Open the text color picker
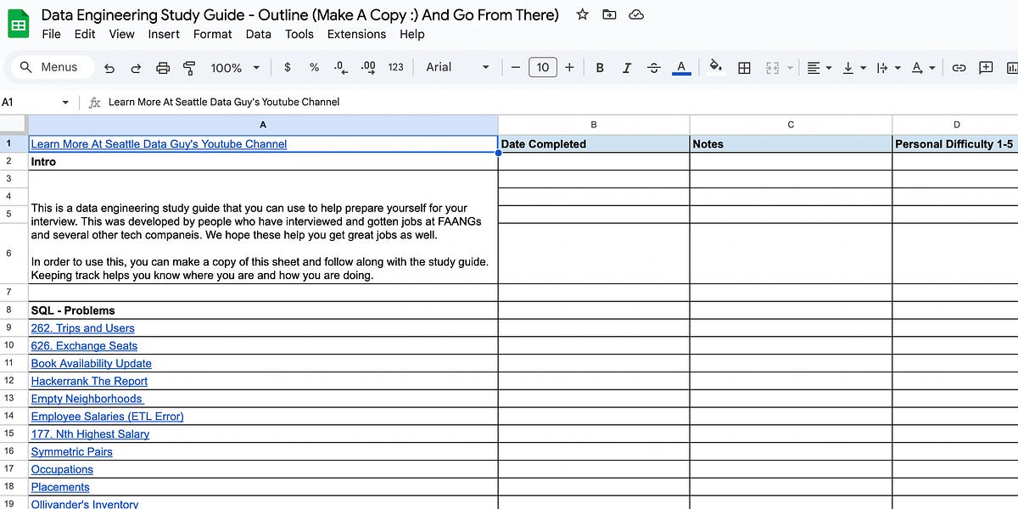This screenshot has height=509, width=1018. pyautogui.click(x=680, y=68)
